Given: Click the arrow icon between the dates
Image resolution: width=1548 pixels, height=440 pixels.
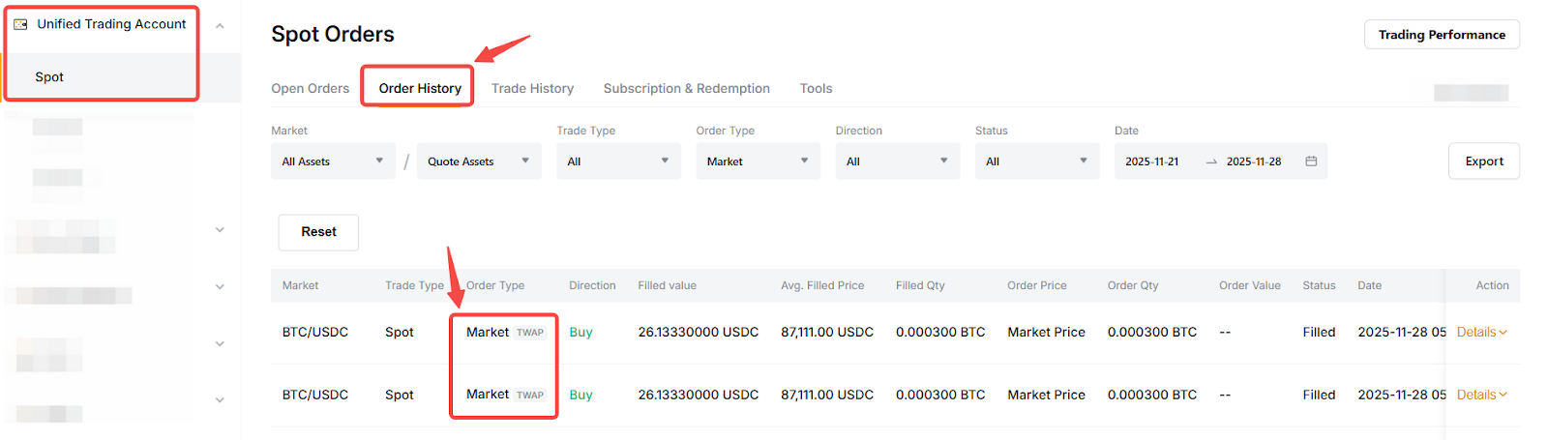Looking at the screenshot, I should (x=1211, y=162).
